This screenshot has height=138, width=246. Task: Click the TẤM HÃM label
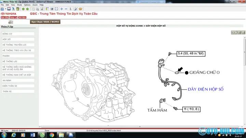pos(157,110)
